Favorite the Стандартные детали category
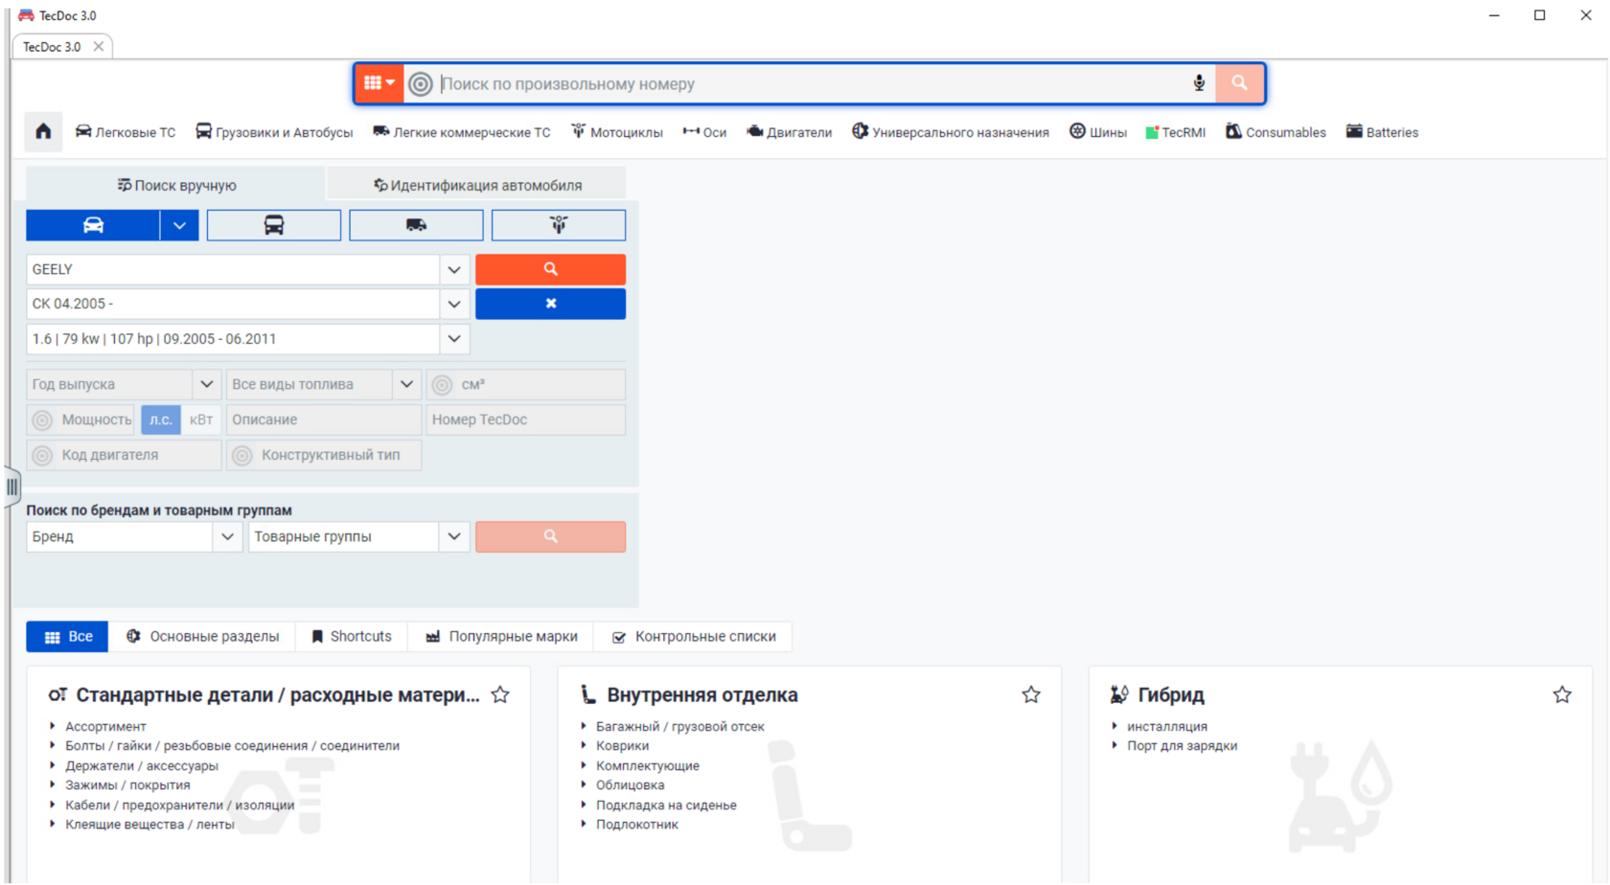The image size is (1610, 885). pos(500,694)
